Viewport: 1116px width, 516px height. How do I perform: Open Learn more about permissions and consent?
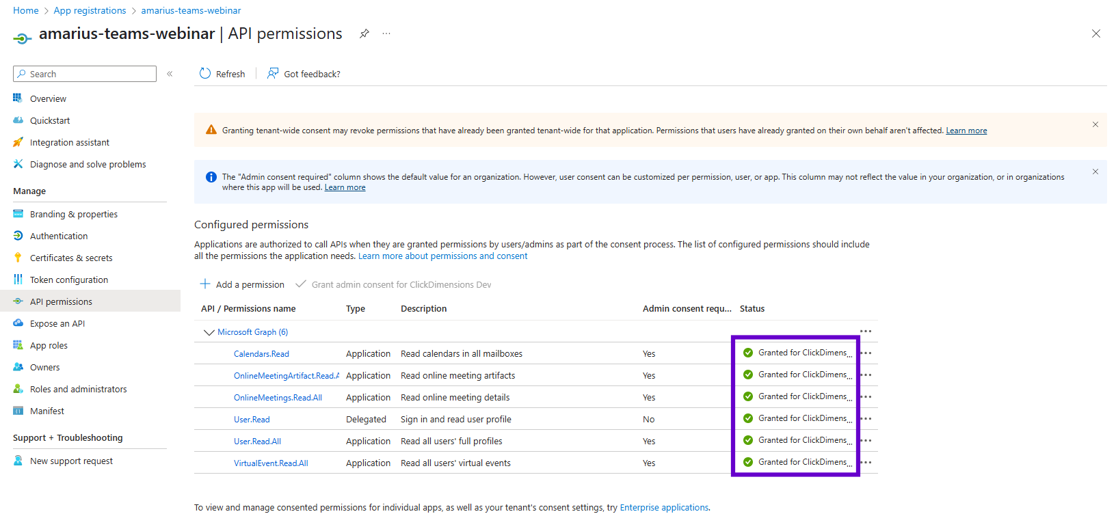[442, 256]
